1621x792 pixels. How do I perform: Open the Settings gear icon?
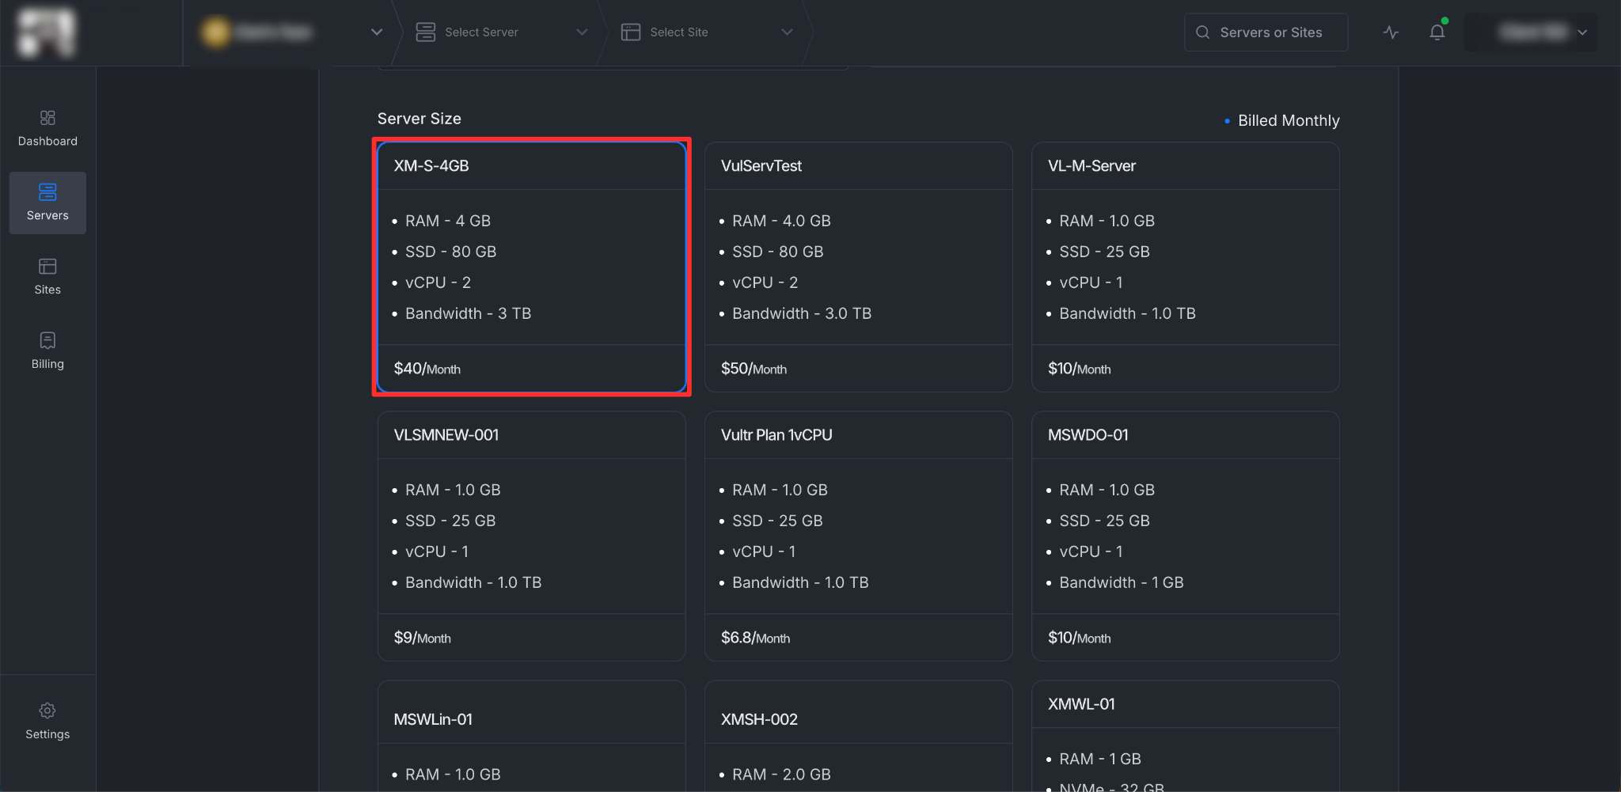pos(47,711)
